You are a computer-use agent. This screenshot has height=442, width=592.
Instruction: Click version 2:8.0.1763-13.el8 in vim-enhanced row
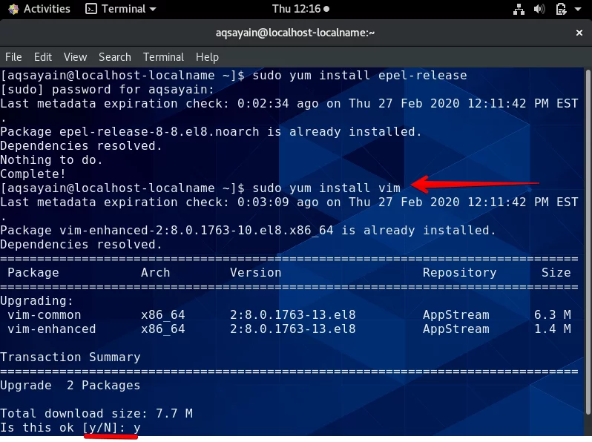[292, 329]
